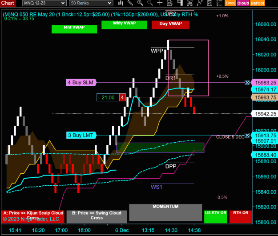Open the 50 Renko interval dropdown
Screen dimensions: 278x236
(91, 3)
